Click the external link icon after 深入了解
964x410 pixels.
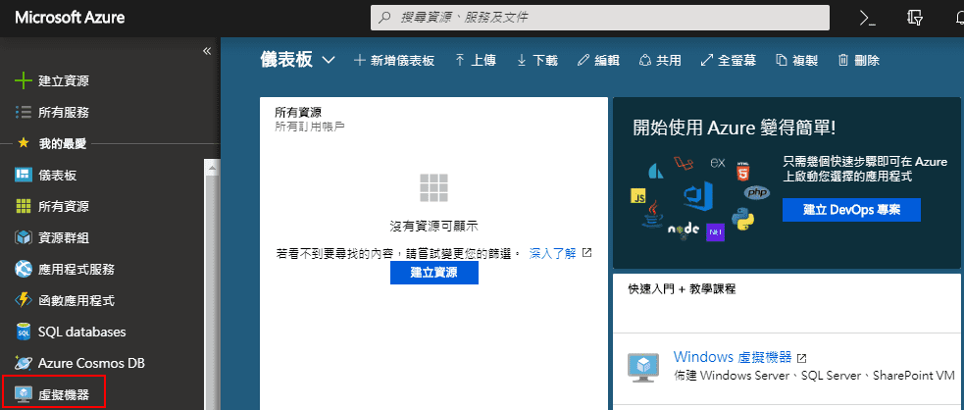(586, 253)
